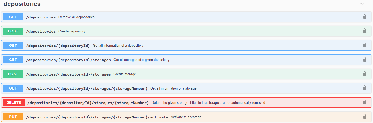Screen dimensions: 373x123
Task: Click the GET button for /depositories/{depositoryId}
Action: [13, 46]
